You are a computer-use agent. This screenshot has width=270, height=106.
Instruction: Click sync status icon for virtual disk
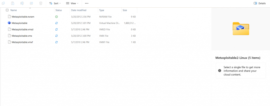click(56, 23)
